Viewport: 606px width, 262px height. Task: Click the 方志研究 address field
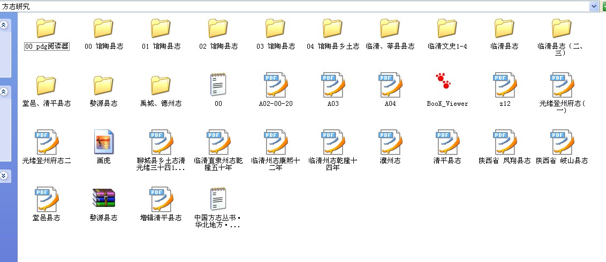[x=294, y=6]
